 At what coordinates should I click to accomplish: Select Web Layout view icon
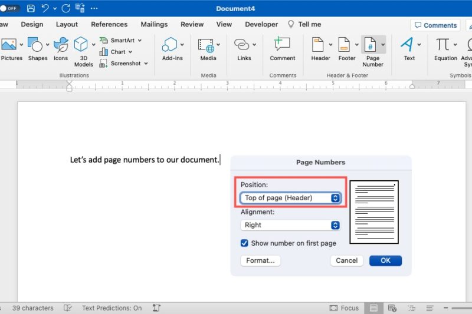[392, 308]
